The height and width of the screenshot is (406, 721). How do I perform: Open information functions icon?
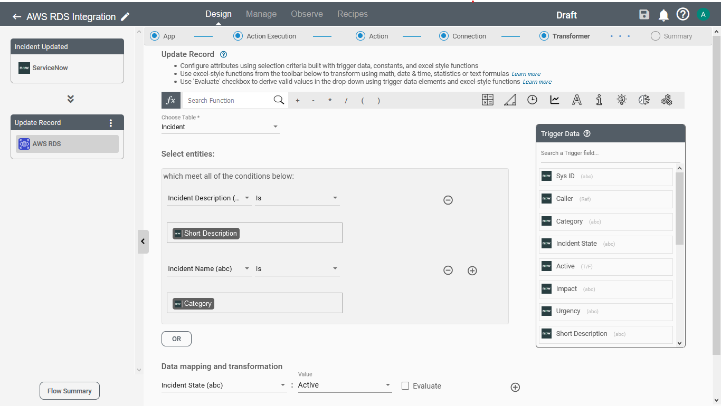click(x=599, y=100)
